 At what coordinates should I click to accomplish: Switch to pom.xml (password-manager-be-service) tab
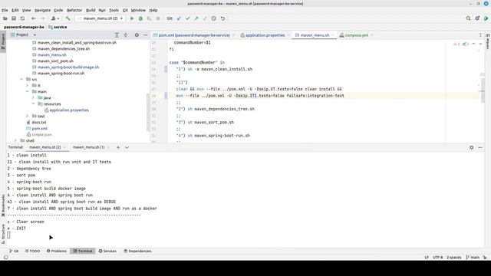[x=194, y=35]
